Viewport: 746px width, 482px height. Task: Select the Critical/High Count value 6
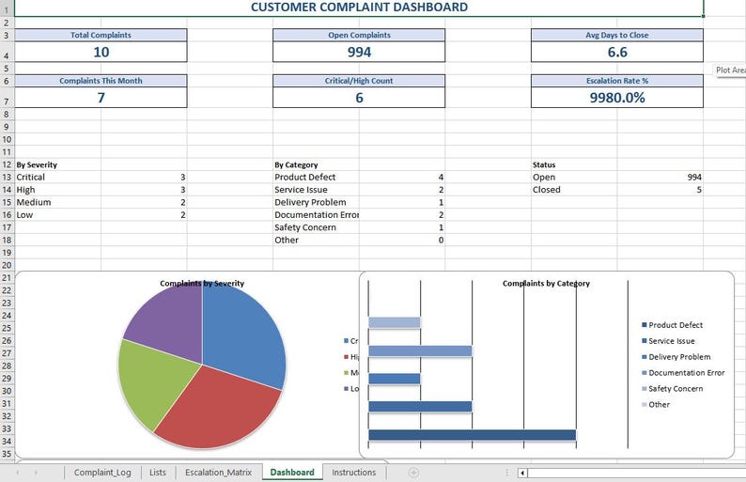click(x=359, y=98)
